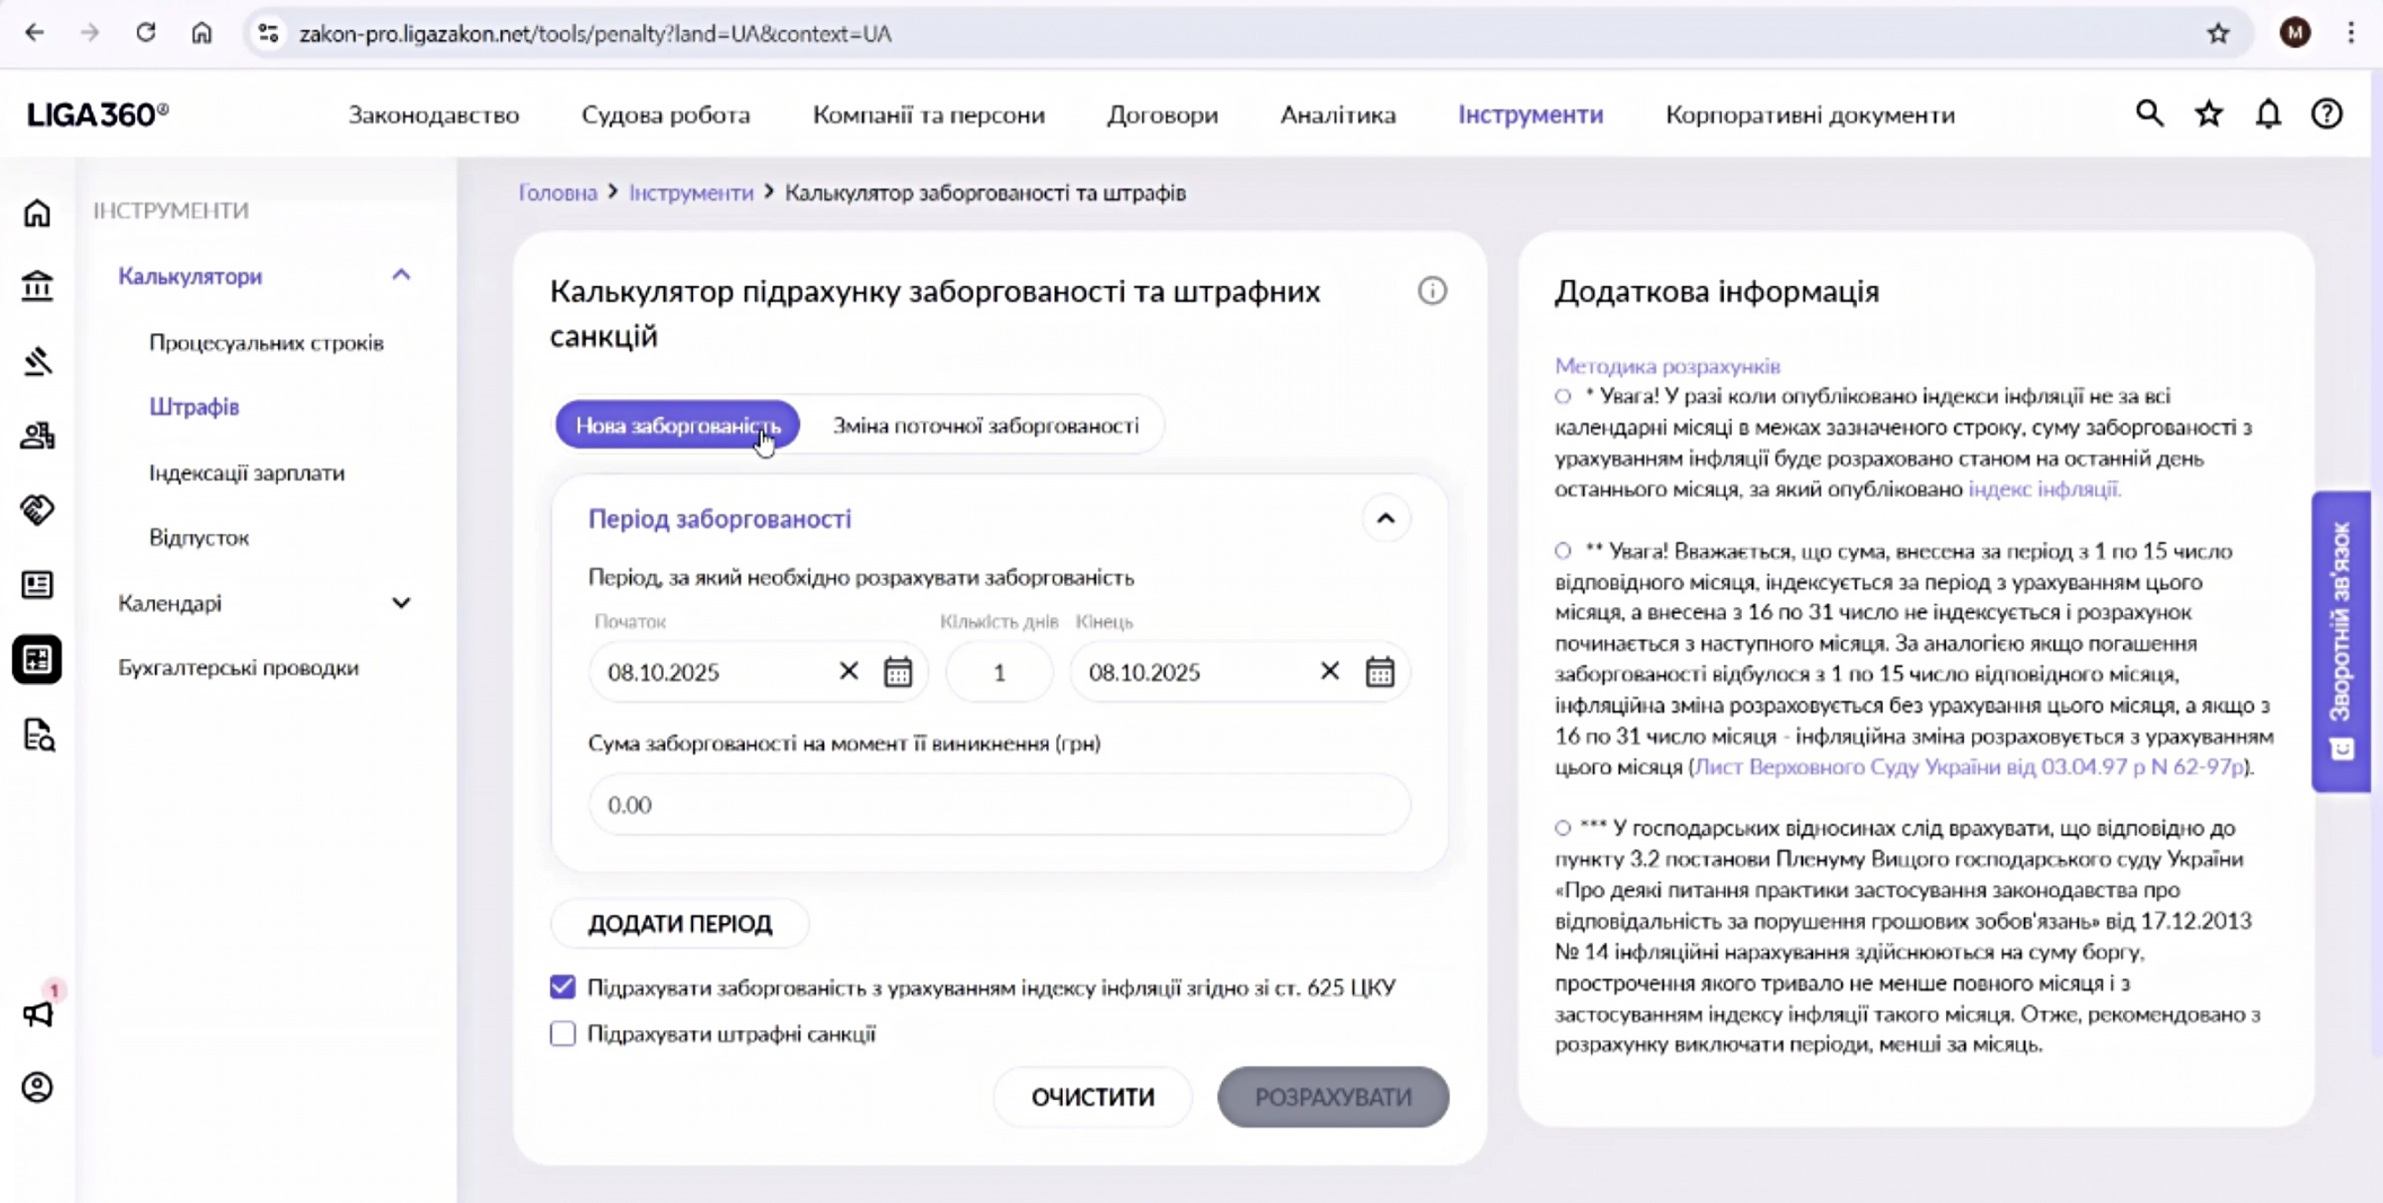2383x1203 pixels.
Task: Open notifications bell icon
Action: 2267,114
